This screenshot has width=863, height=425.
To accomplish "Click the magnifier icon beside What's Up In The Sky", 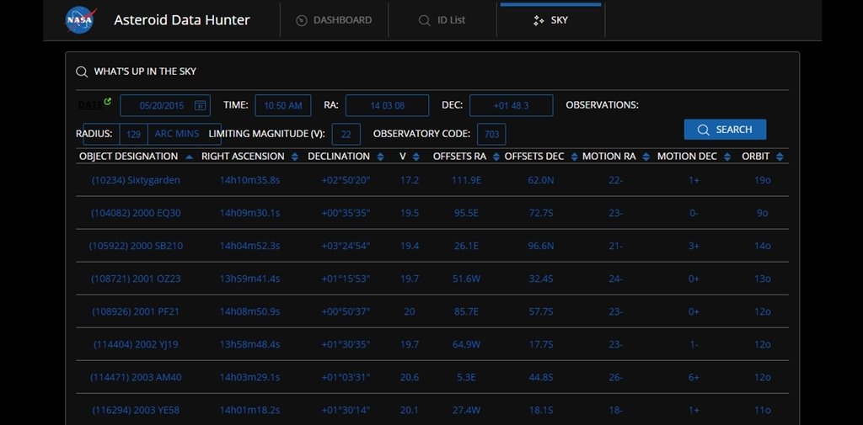I will pyautogui.click(x=82, y=72).
